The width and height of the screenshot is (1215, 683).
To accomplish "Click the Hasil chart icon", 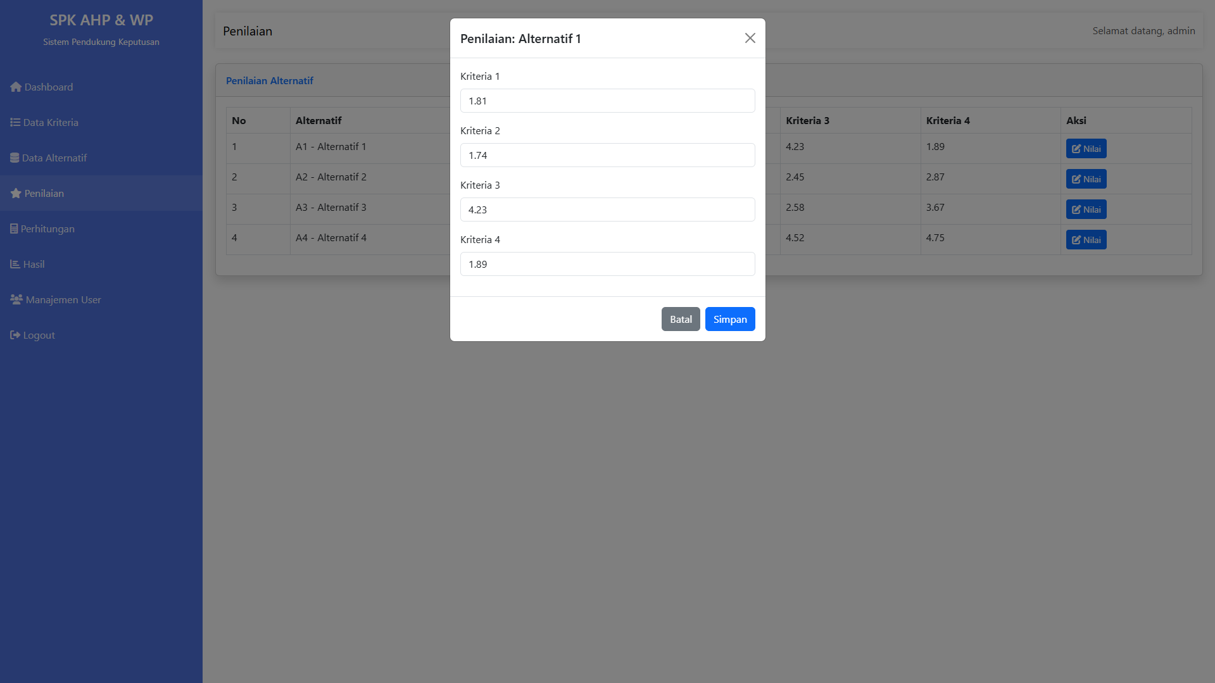I will tap(15, 265).
